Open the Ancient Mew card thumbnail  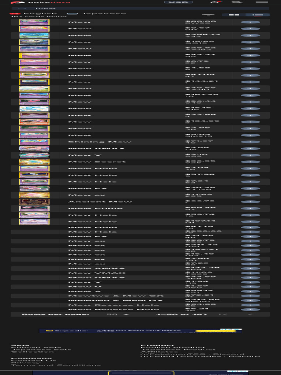[x=34, y=202]
